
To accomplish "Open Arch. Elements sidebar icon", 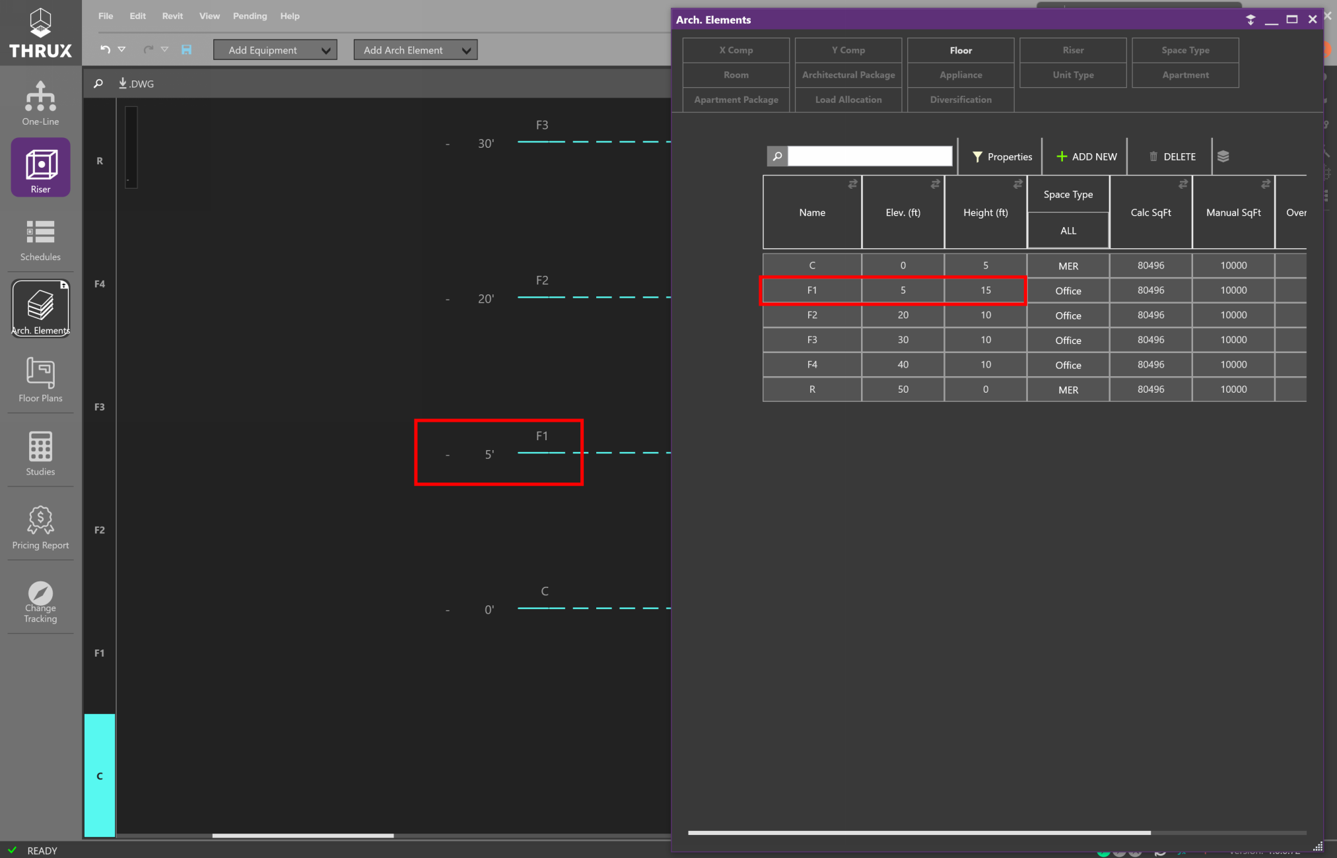I will [40, 309].
